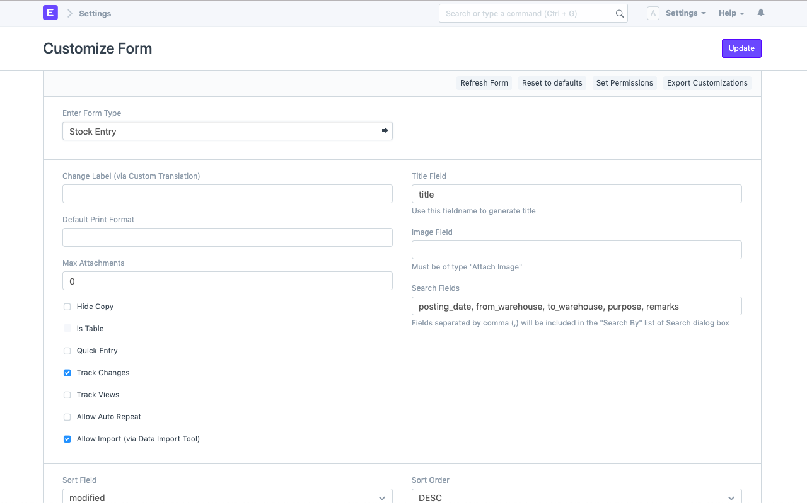This screenshot has width=807, height=503.
Task: Click the Update button
Action: tap(741, 48)
